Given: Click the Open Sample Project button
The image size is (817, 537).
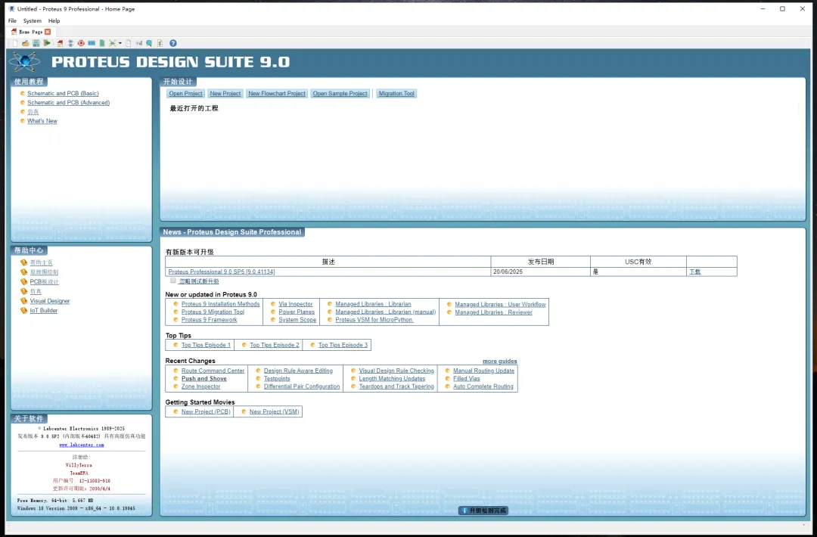Looking at the screenshot, I should (x=340, y=93).
